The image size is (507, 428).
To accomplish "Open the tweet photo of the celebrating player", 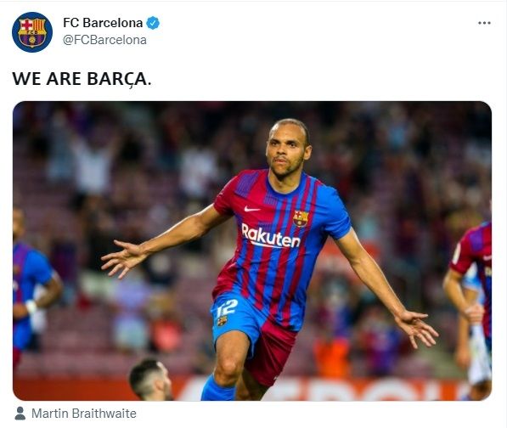I will [252, 251].
